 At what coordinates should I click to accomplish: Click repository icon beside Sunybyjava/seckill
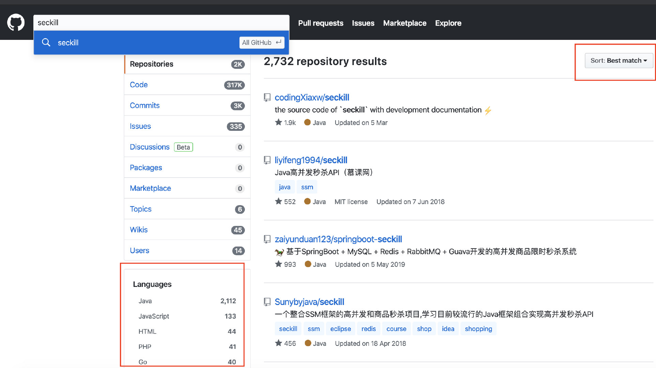pyautogui.click(x=267, y=302)
